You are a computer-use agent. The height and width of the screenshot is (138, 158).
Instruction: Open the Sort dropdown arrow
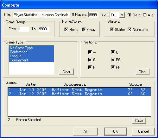pyautogui.click(x=122, y=15)
